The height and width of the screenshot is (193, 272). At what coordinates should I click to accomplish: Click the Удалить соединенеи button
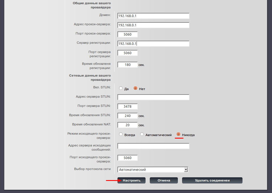pos(212,180)
